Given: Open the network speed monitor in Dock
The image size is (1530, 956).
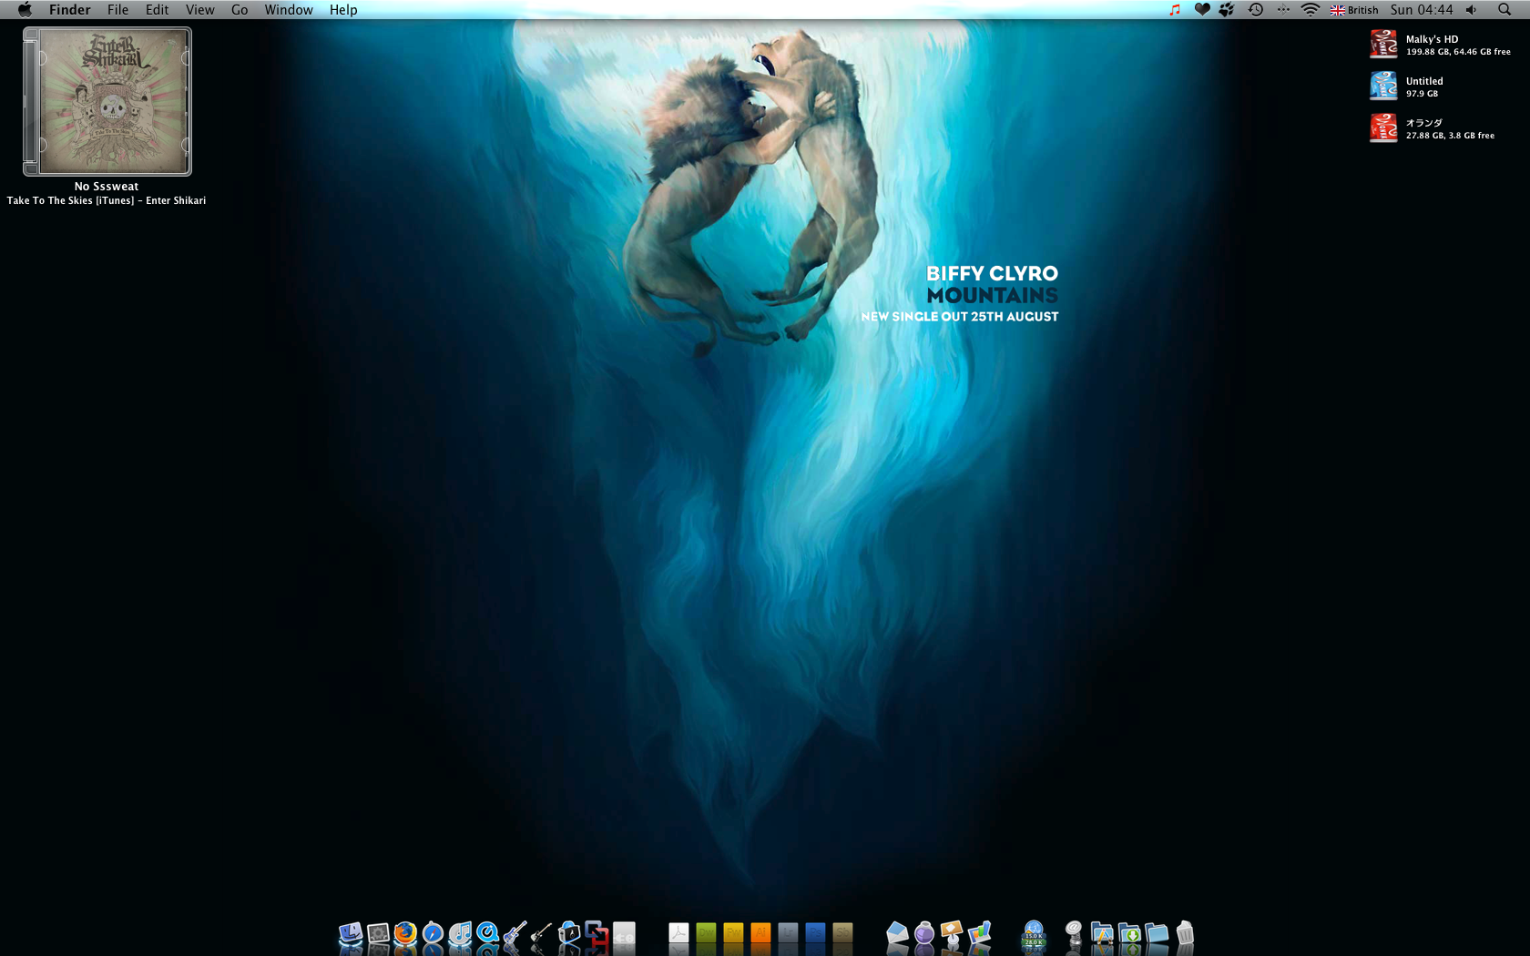Looking at the screenshot, I should (x=1034, y=934).
